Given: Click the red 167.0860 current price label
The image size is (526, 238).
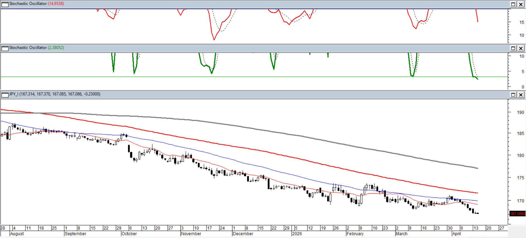Looking at the screenshot, I should point(517,214).
